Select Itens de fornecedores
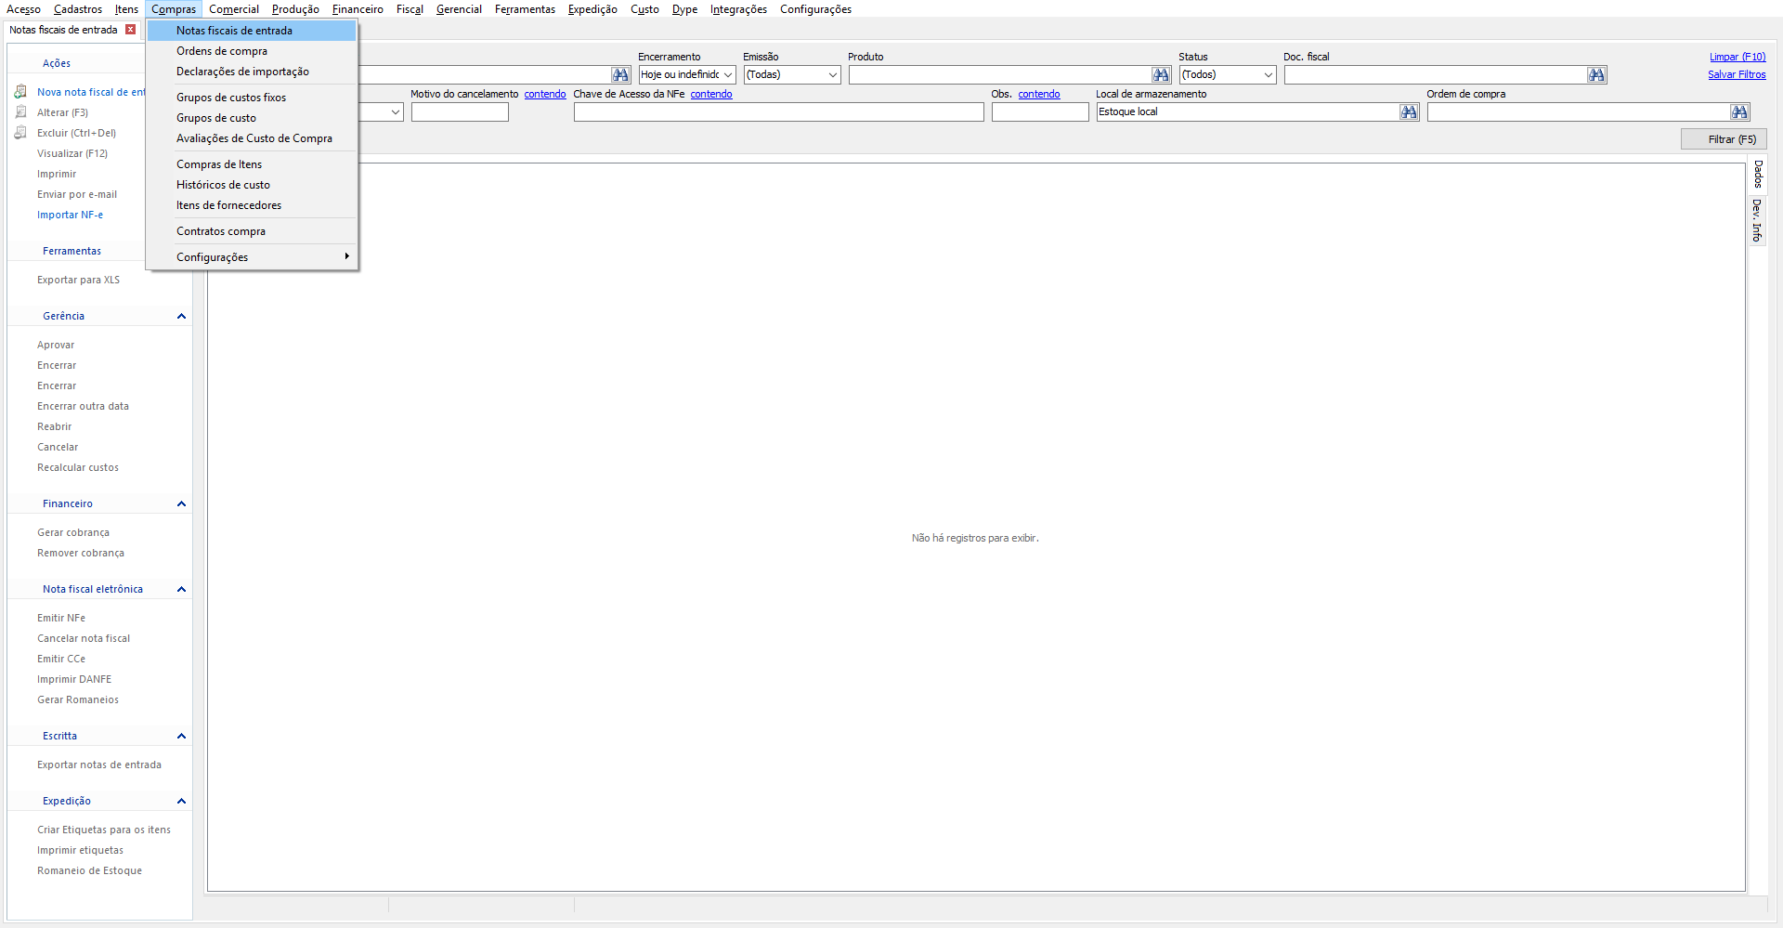Image resolution: width=1783 pixels, height=928 pixels. (252, 205)
